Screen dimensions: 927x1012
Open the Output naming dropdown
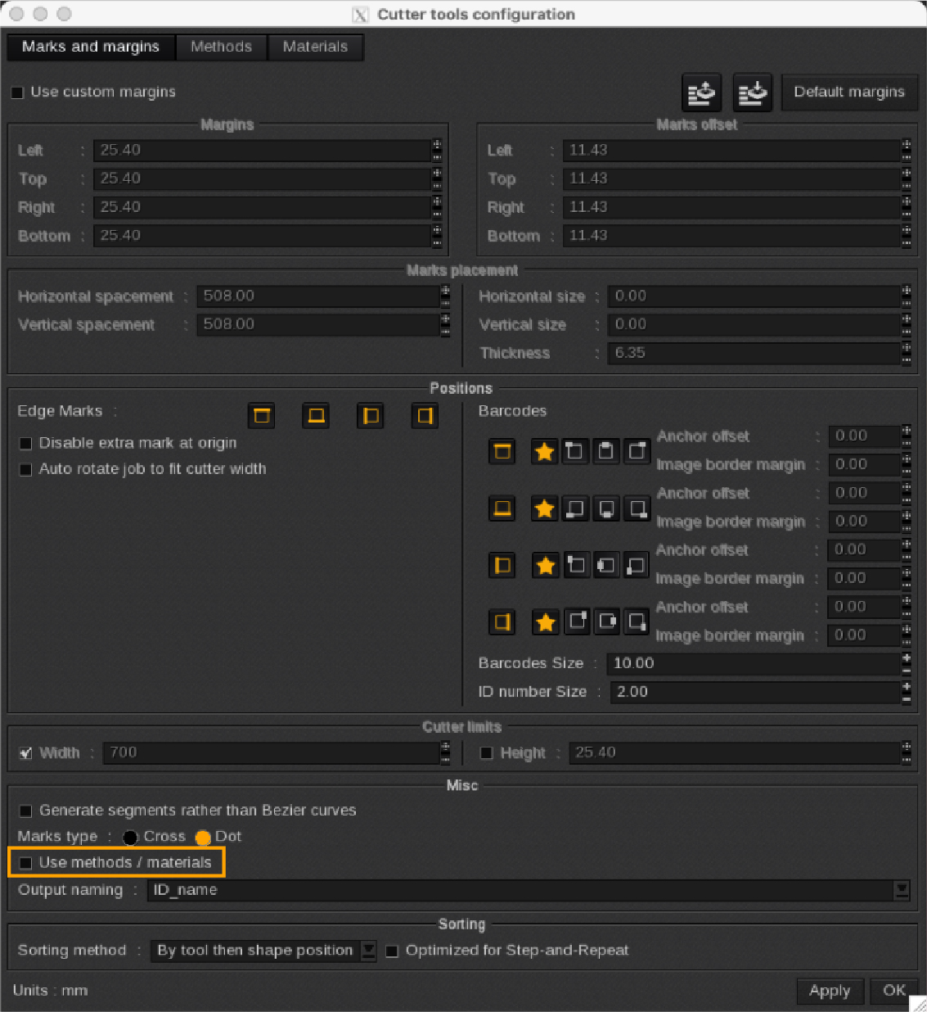coord(901,890)
